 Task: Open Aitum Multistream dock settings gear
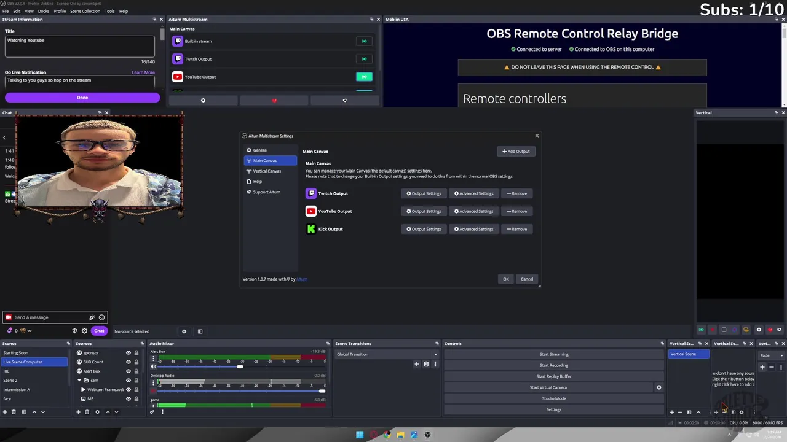203,100
